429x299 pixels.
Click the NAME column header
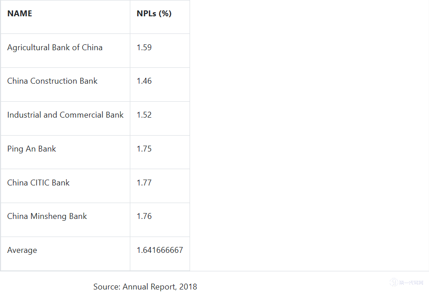[19, 14]
